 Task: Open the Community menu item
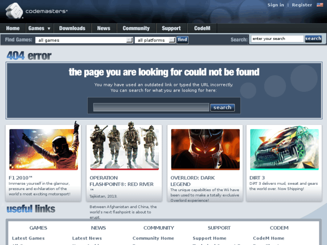click(136, 28)
